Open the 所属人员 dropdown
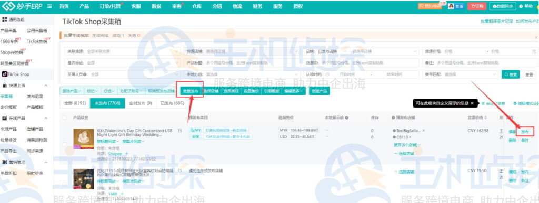539x203 pixels. click(122, 74)
